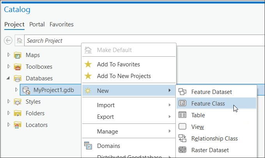Select Feature Class from the New submenu
Screen dimensions: 265x158
click(208, 104)
